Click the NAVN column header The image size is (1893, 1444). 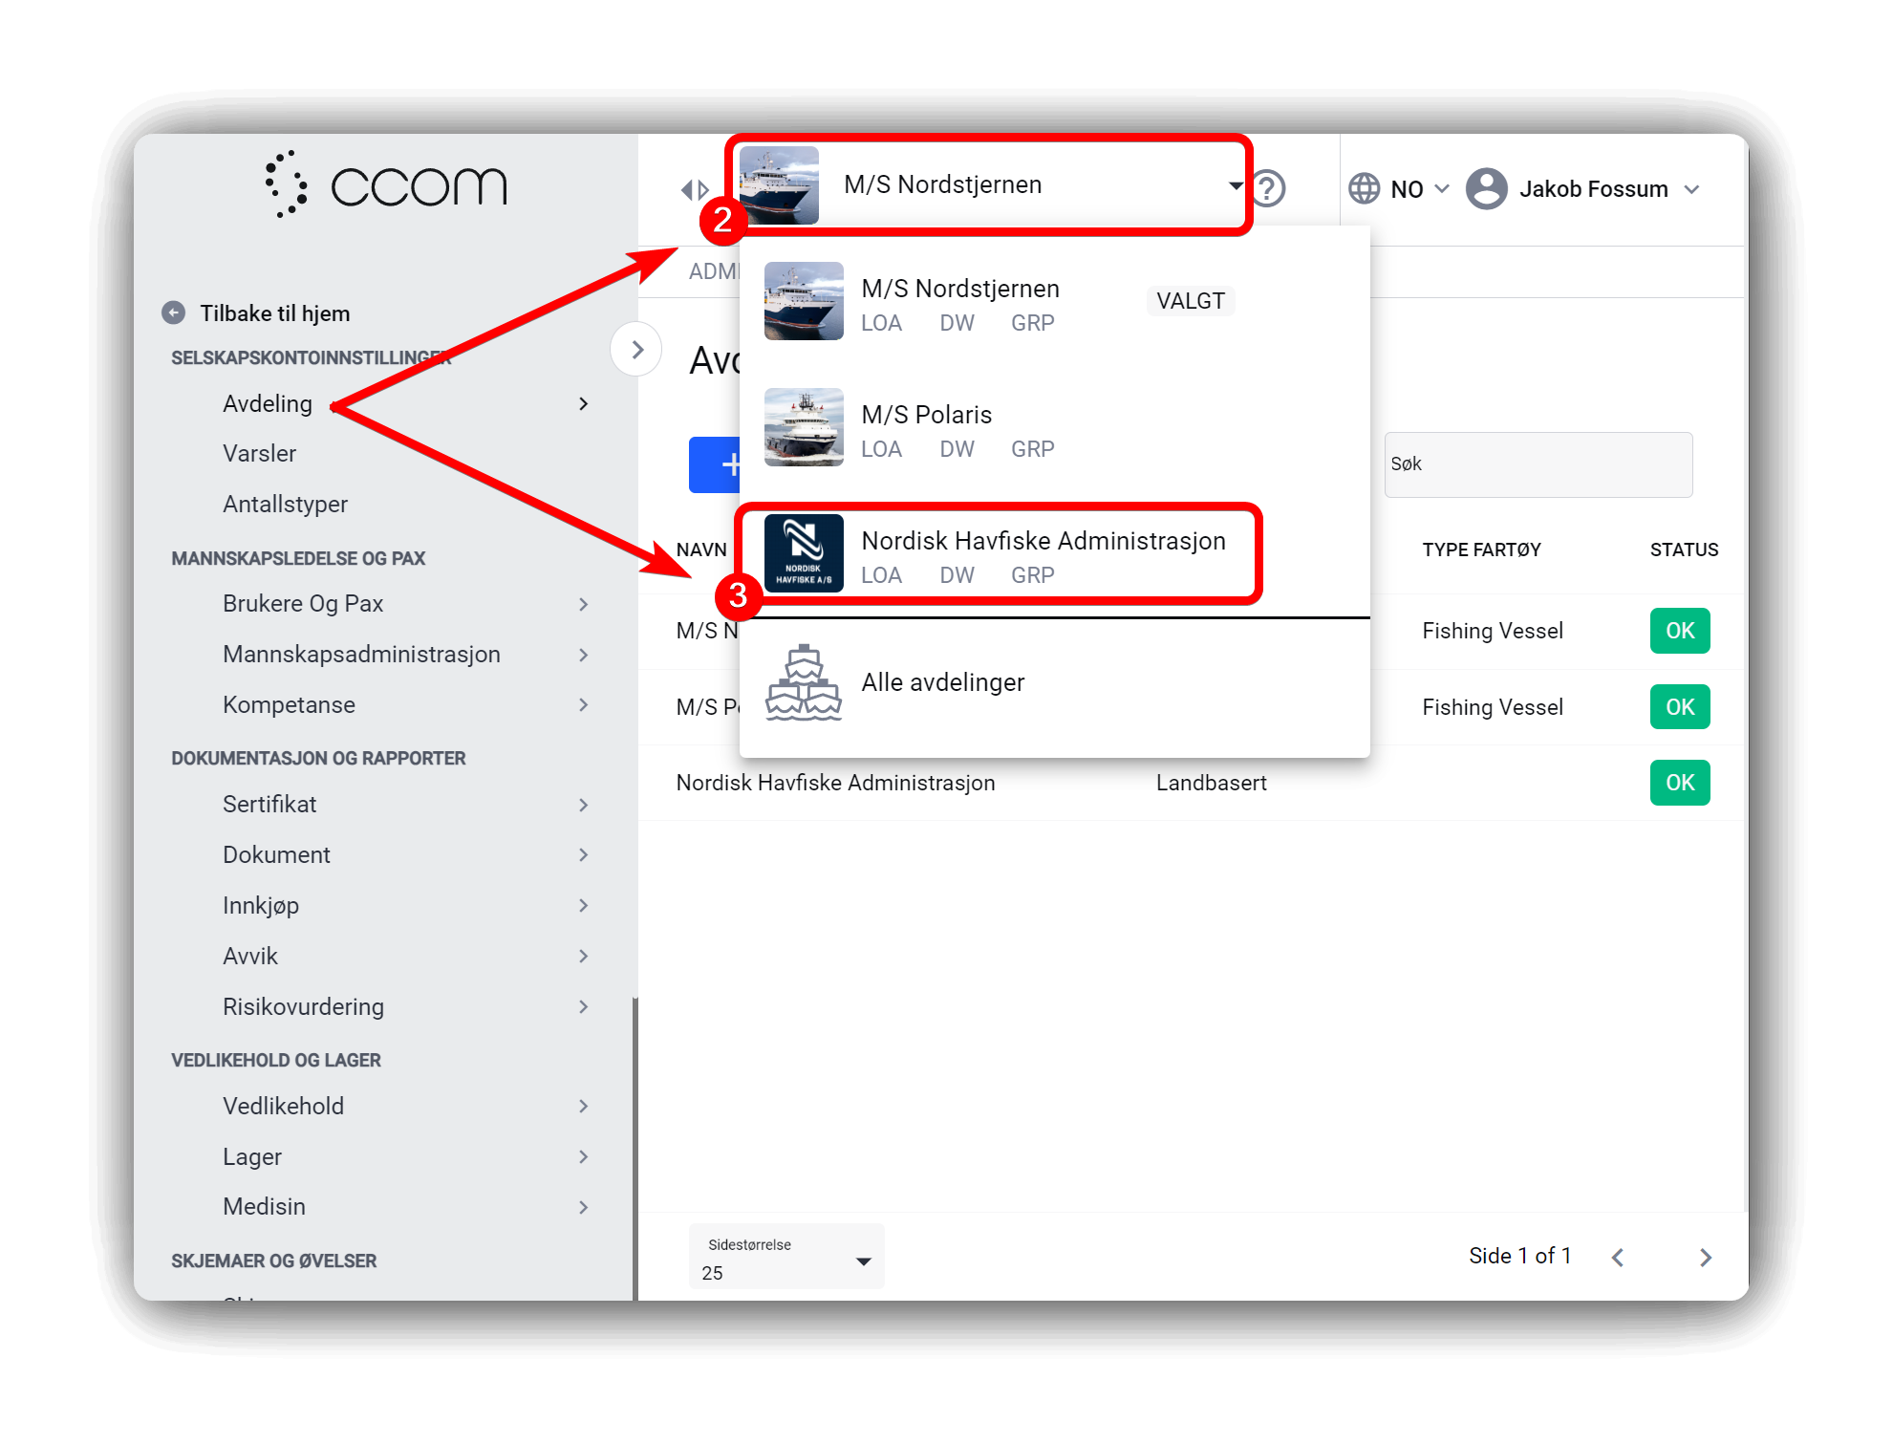tap(701, 550)
